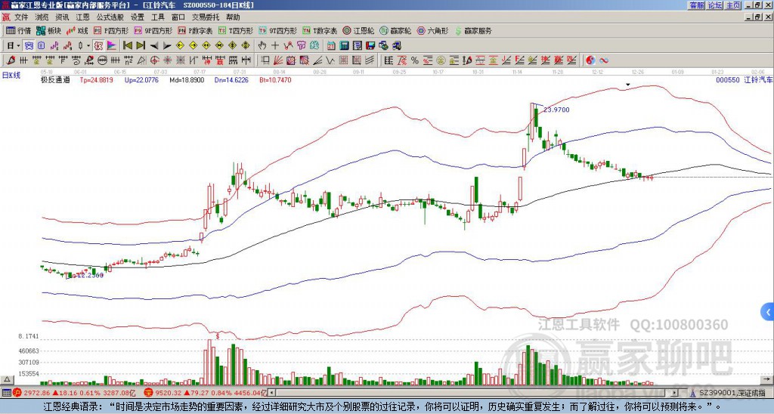
Task: Expand the candlestick style dropdown arrow
Action: pyautogui.click(x=88, y=46)
